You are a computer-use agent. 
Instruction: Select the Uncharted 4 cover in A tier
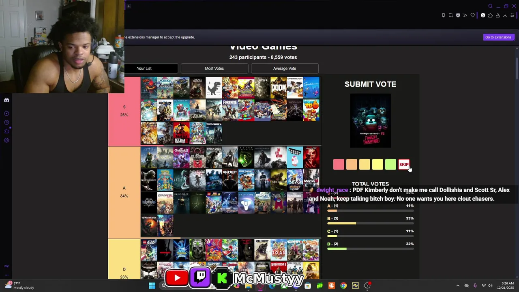click(262, 180)
